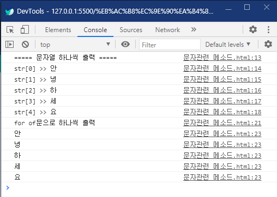Screen dimensions: 277x197
Task: Switch to the Sources tab
Action: pyautogui.click(x=131, y=30)
